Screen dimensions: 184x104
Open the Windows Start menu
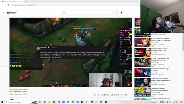pos(2,102)
